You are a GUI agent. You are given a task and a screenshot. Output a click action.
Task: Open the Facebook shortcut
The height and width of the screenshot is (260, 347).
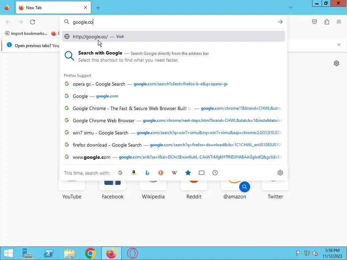pyautogui.click(x=113, y=190)
